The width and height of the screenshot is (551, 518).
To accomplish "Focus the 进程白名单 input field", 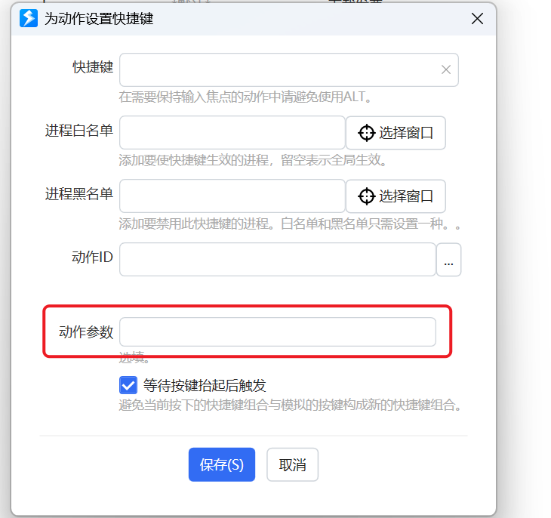I will (232, 133).
